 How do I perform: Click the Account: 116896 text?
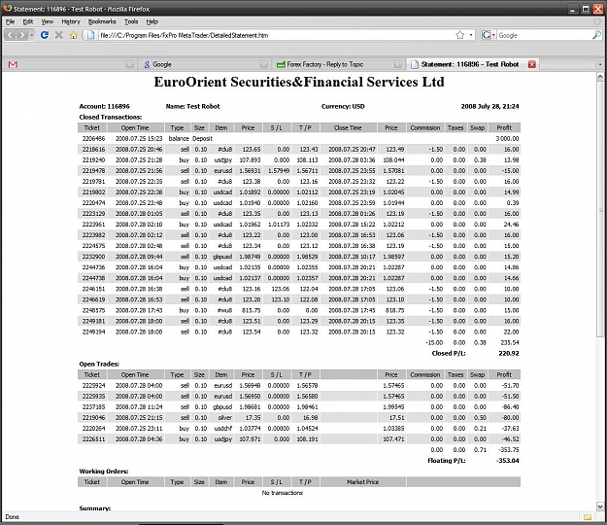point(105,107)
